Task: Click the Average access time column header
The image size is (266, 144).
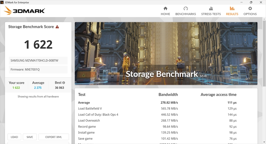Action: (218, 95)
